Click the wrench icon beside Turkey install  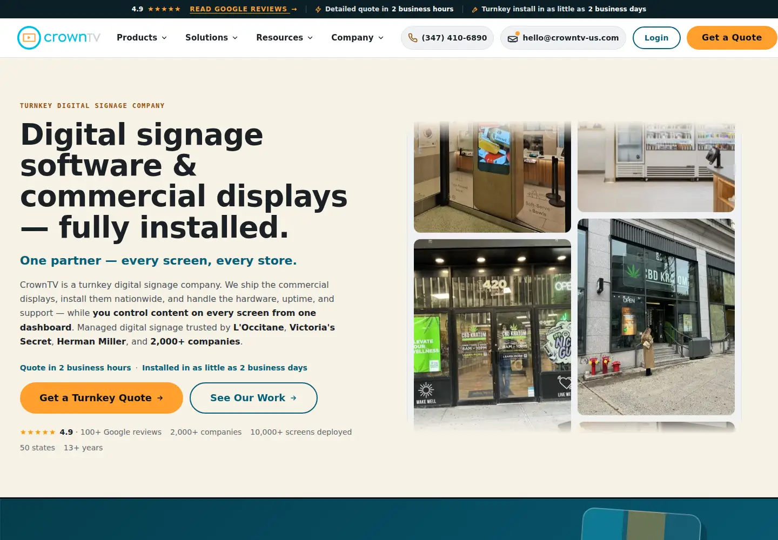coord(474,9)
